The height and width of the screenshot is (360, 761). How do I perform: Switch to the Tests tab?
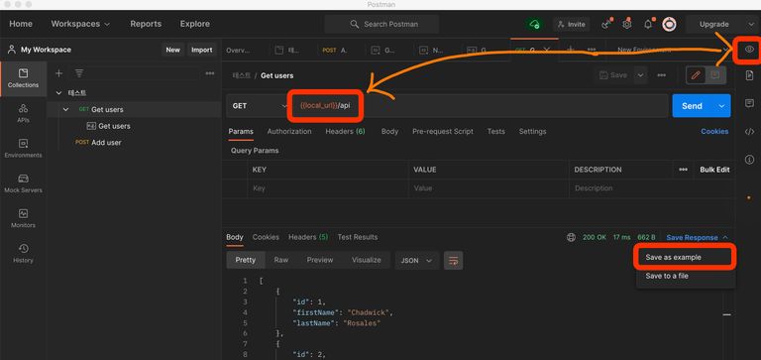coord(496,131)
